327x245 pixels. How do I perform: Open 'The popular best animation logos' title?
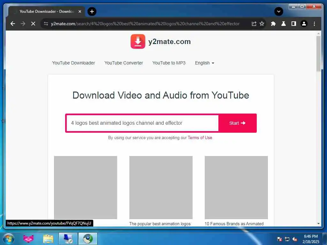pos(160,224)
